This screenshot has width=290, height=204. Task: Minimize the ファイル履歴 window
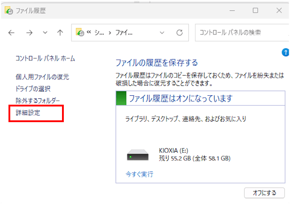(x=232, y=10)
